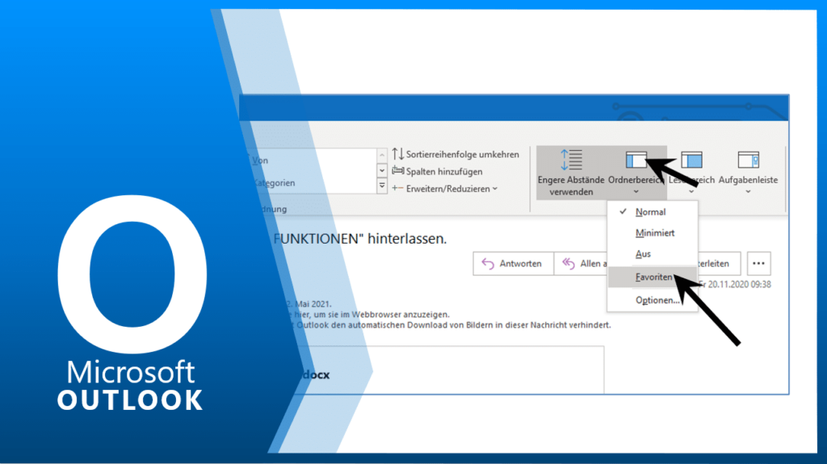Click the Aufgabenleiste pane icon
The image size is (827, 464).
(x=748, y=160)
